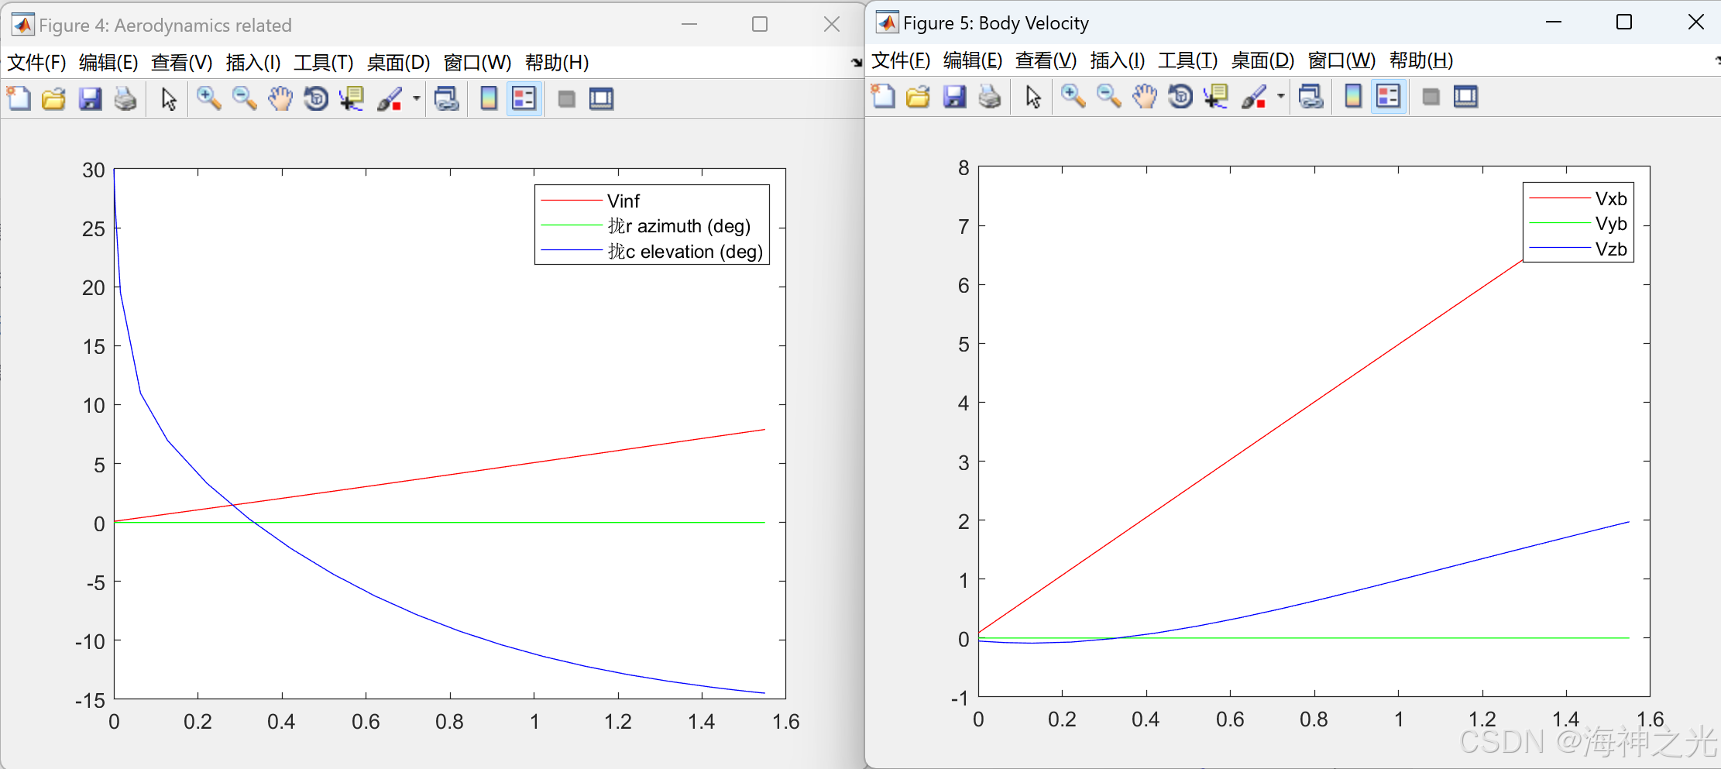The image size is (1721, 769).
Task: Enable Data Cursor tool in Figure 5
Action: coord(1216,96)
